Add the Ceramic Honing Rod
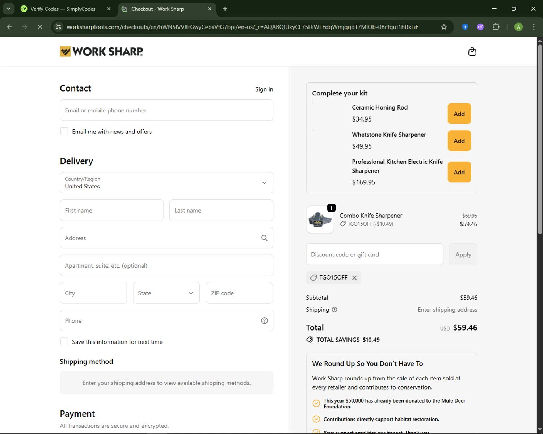The image size is (543, 434). (x=459, y=114)
